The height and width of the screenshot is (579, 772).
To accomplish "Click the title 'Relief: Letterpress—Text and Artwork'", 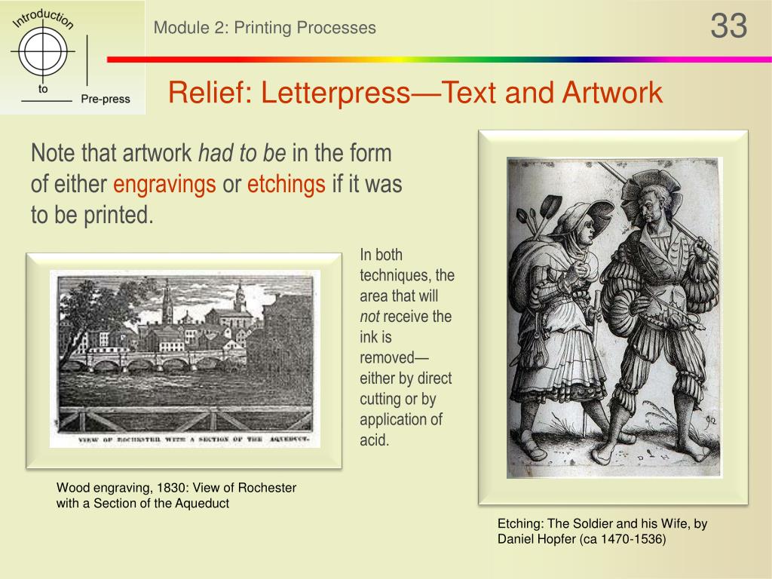I will (415, 92).
